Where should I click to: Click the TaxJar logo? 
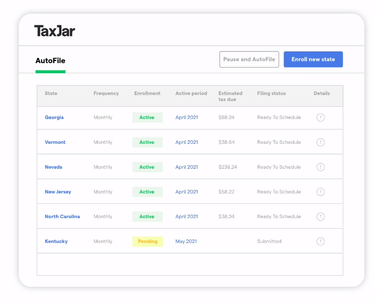point(54,31)
